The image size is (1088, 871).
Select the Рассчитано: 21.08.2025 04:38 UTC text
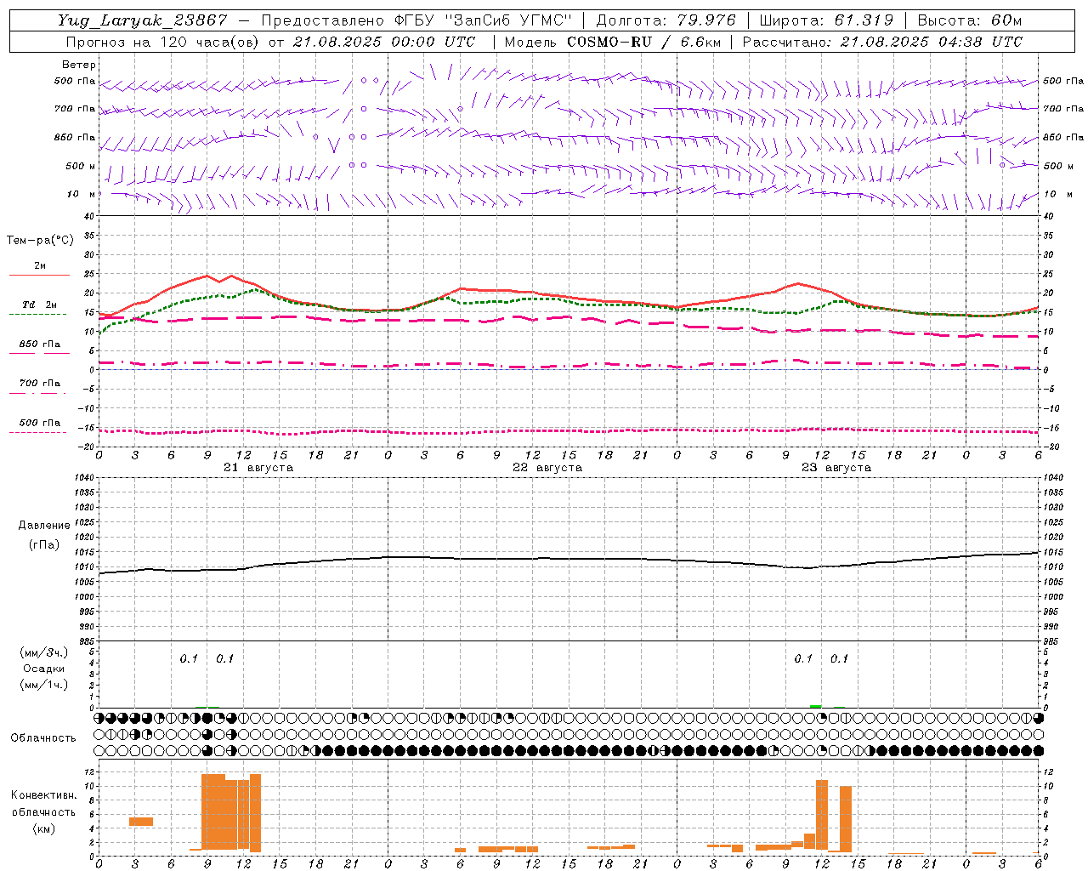[x=882, y=42]
